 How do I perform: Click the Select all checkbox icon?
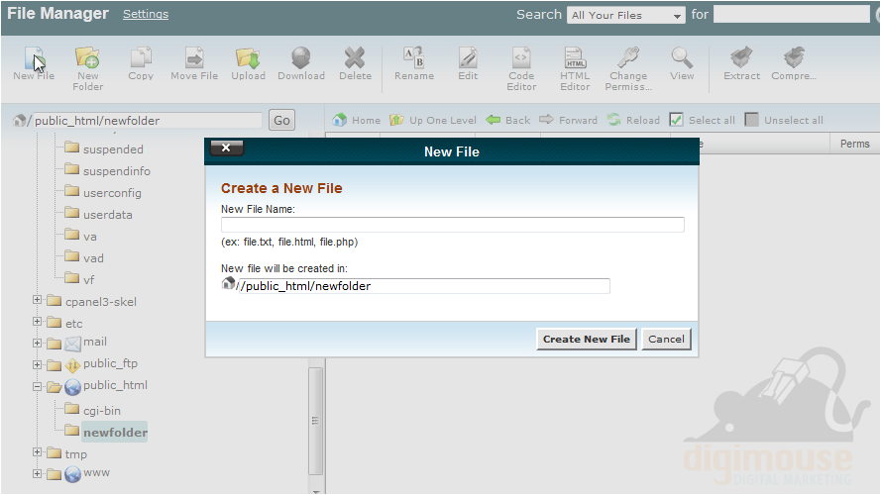click(x=676, y=120)
